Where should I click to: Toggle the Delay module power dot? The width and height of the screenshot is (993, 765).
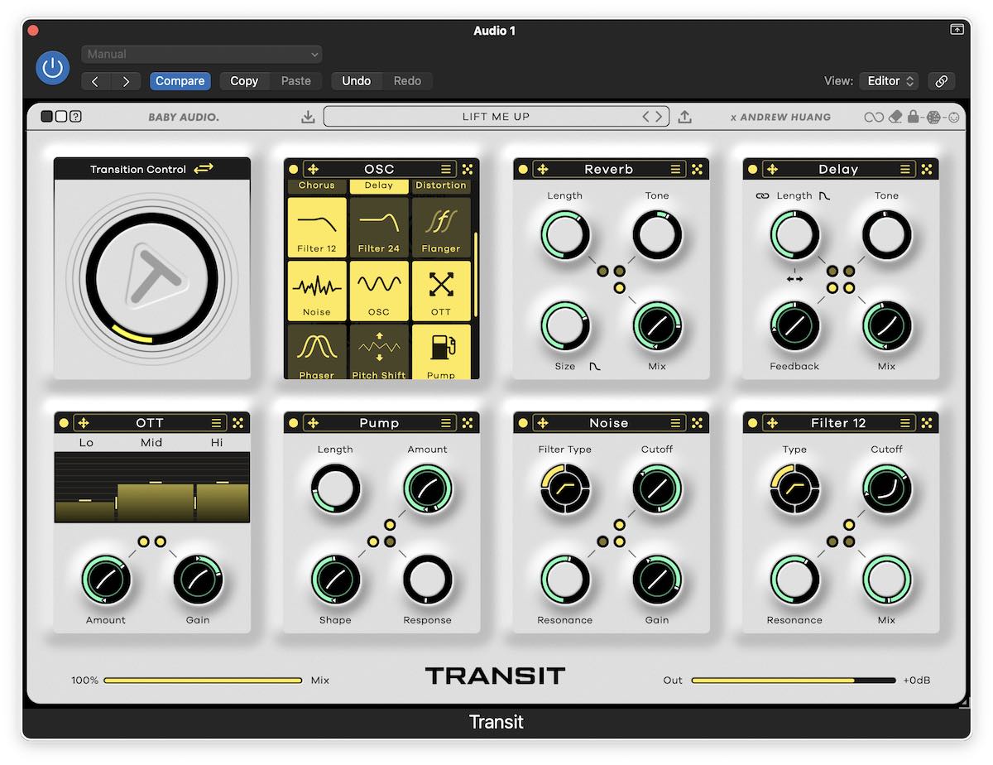(x=753, y=169)
